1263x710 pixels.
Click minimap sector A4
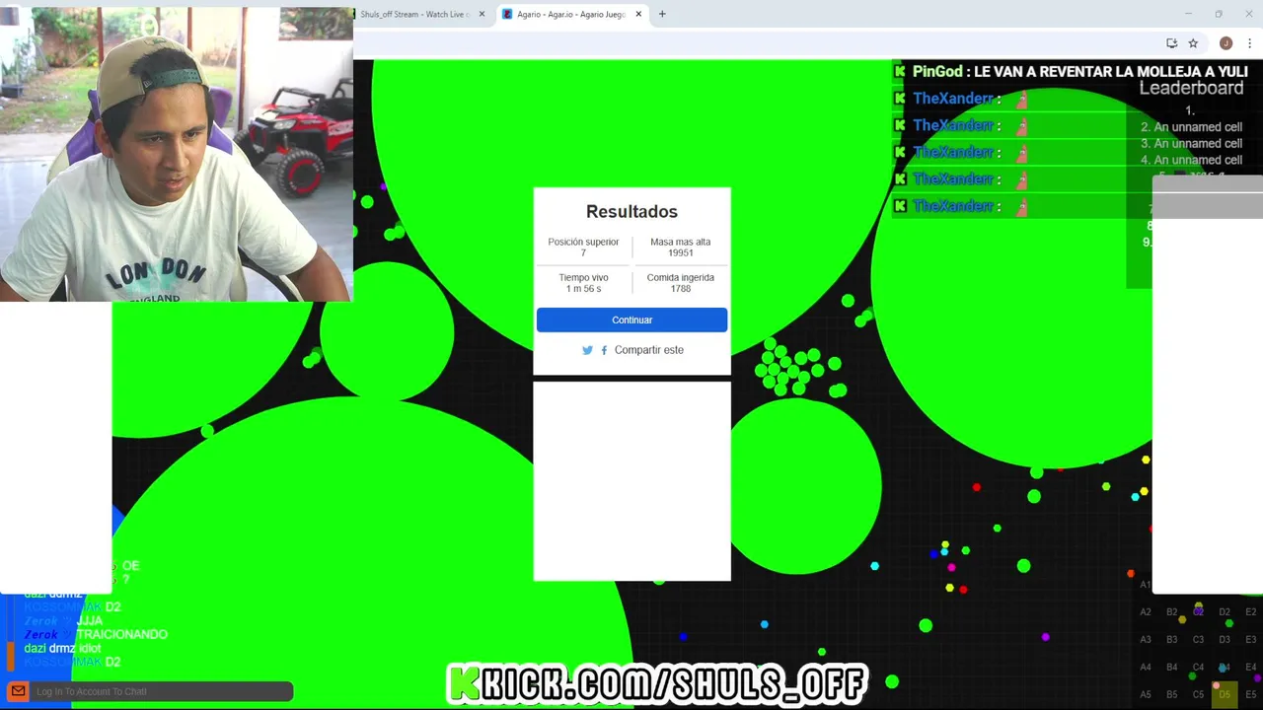click(x=1146, y=667)
